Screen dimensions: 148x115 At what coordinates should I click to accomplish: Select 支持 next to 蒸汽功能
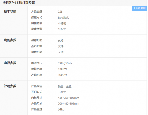(61, 46)
